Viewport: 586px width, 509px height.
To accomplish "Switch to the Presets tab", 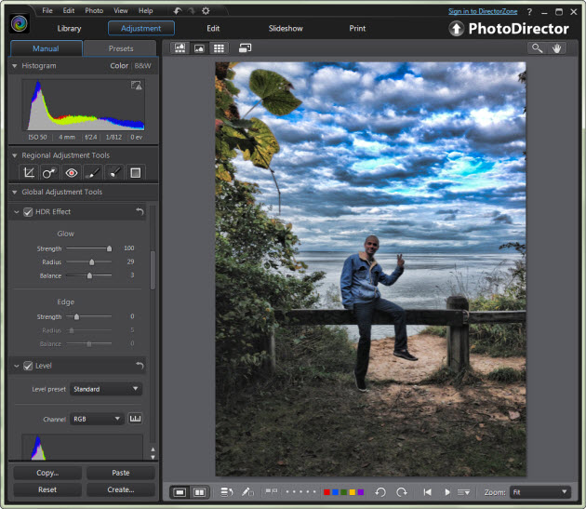I will (120, 48).
